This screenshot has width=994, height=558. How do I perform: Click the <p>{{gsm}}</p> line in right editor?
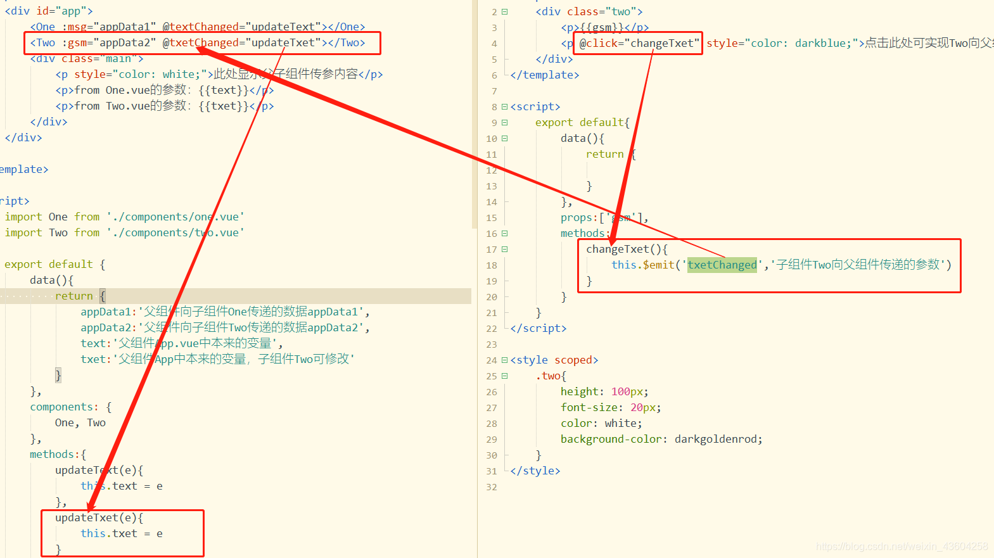coord(605,27)
